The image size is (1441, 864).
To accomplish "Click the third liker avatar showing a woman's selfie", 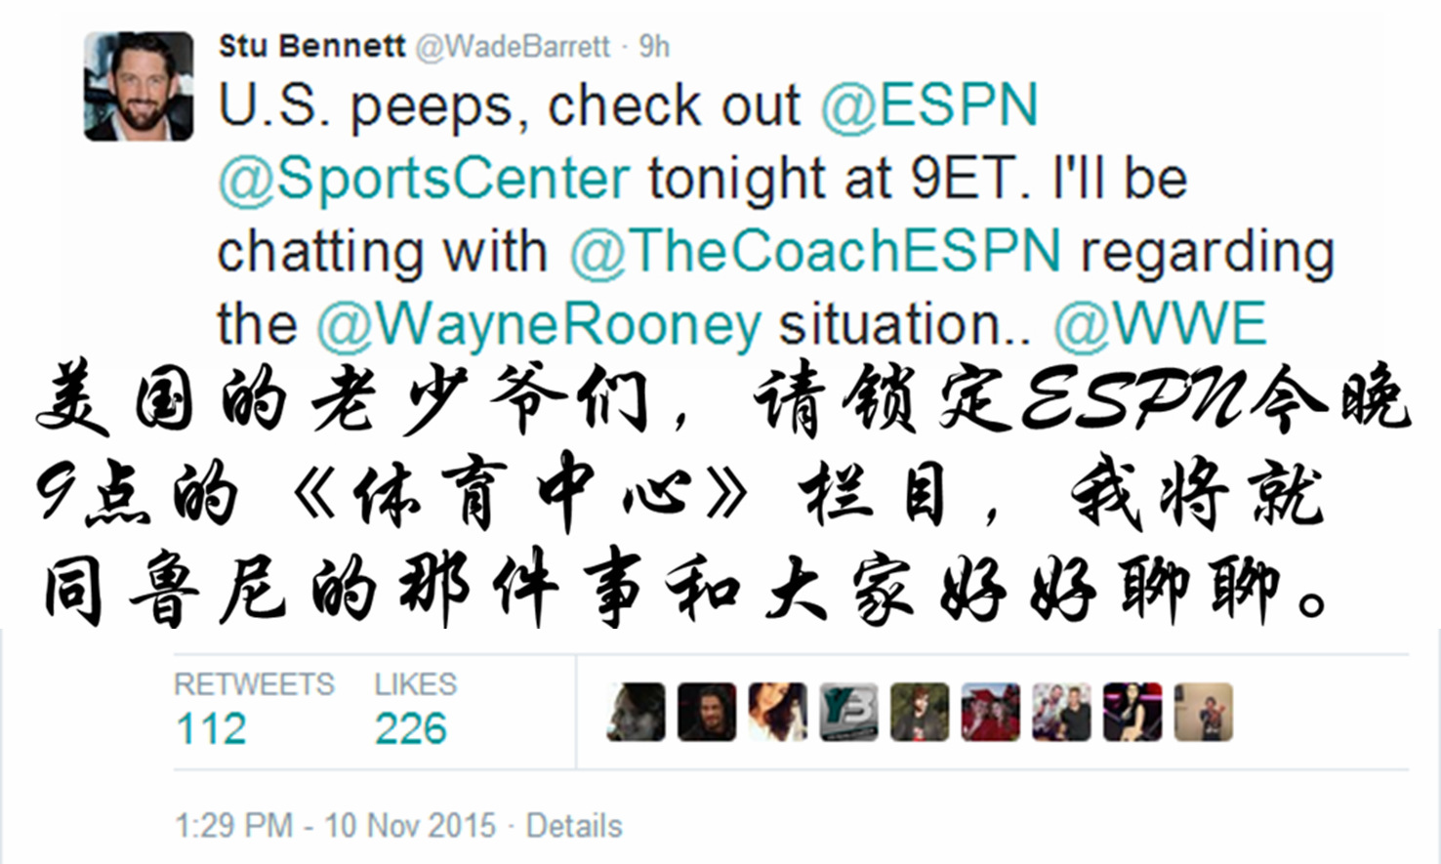I will (777, 712).
